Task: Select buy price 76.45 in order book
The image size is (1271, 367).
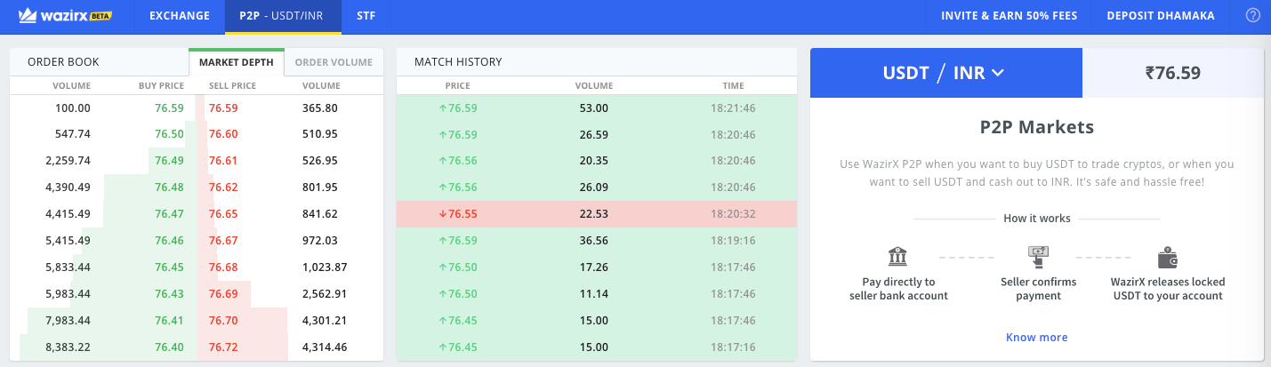Action: pos(169,267)
